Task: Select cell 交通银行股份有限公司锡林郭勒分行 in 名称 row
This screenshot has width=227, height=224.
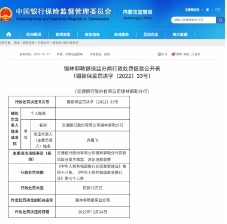Action: pyautogui.click(x=92, y=125)
